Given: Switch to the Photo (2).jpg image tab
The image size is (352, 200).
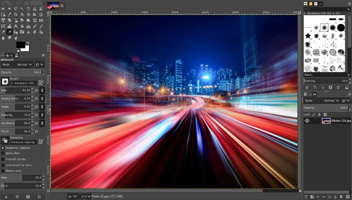Looking at the screenshot, I should [x=53, y=6].
